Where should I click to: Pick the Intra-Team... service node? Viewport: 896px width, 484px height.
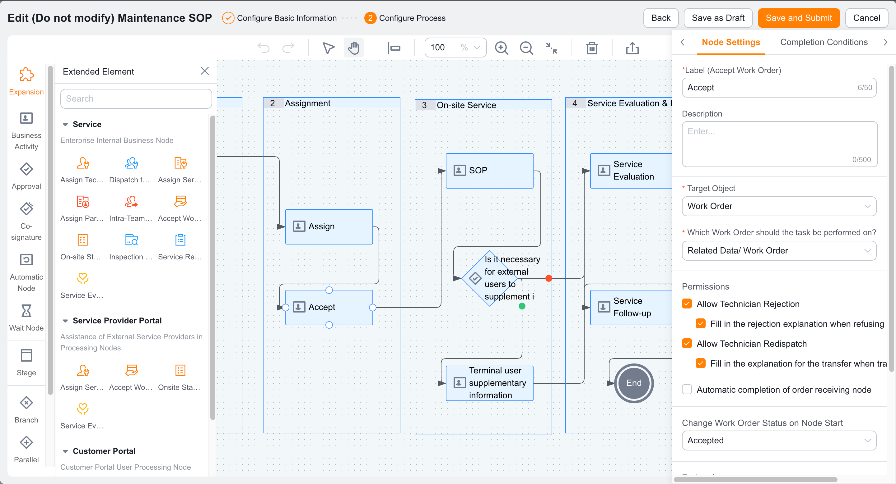click(131, 209)
